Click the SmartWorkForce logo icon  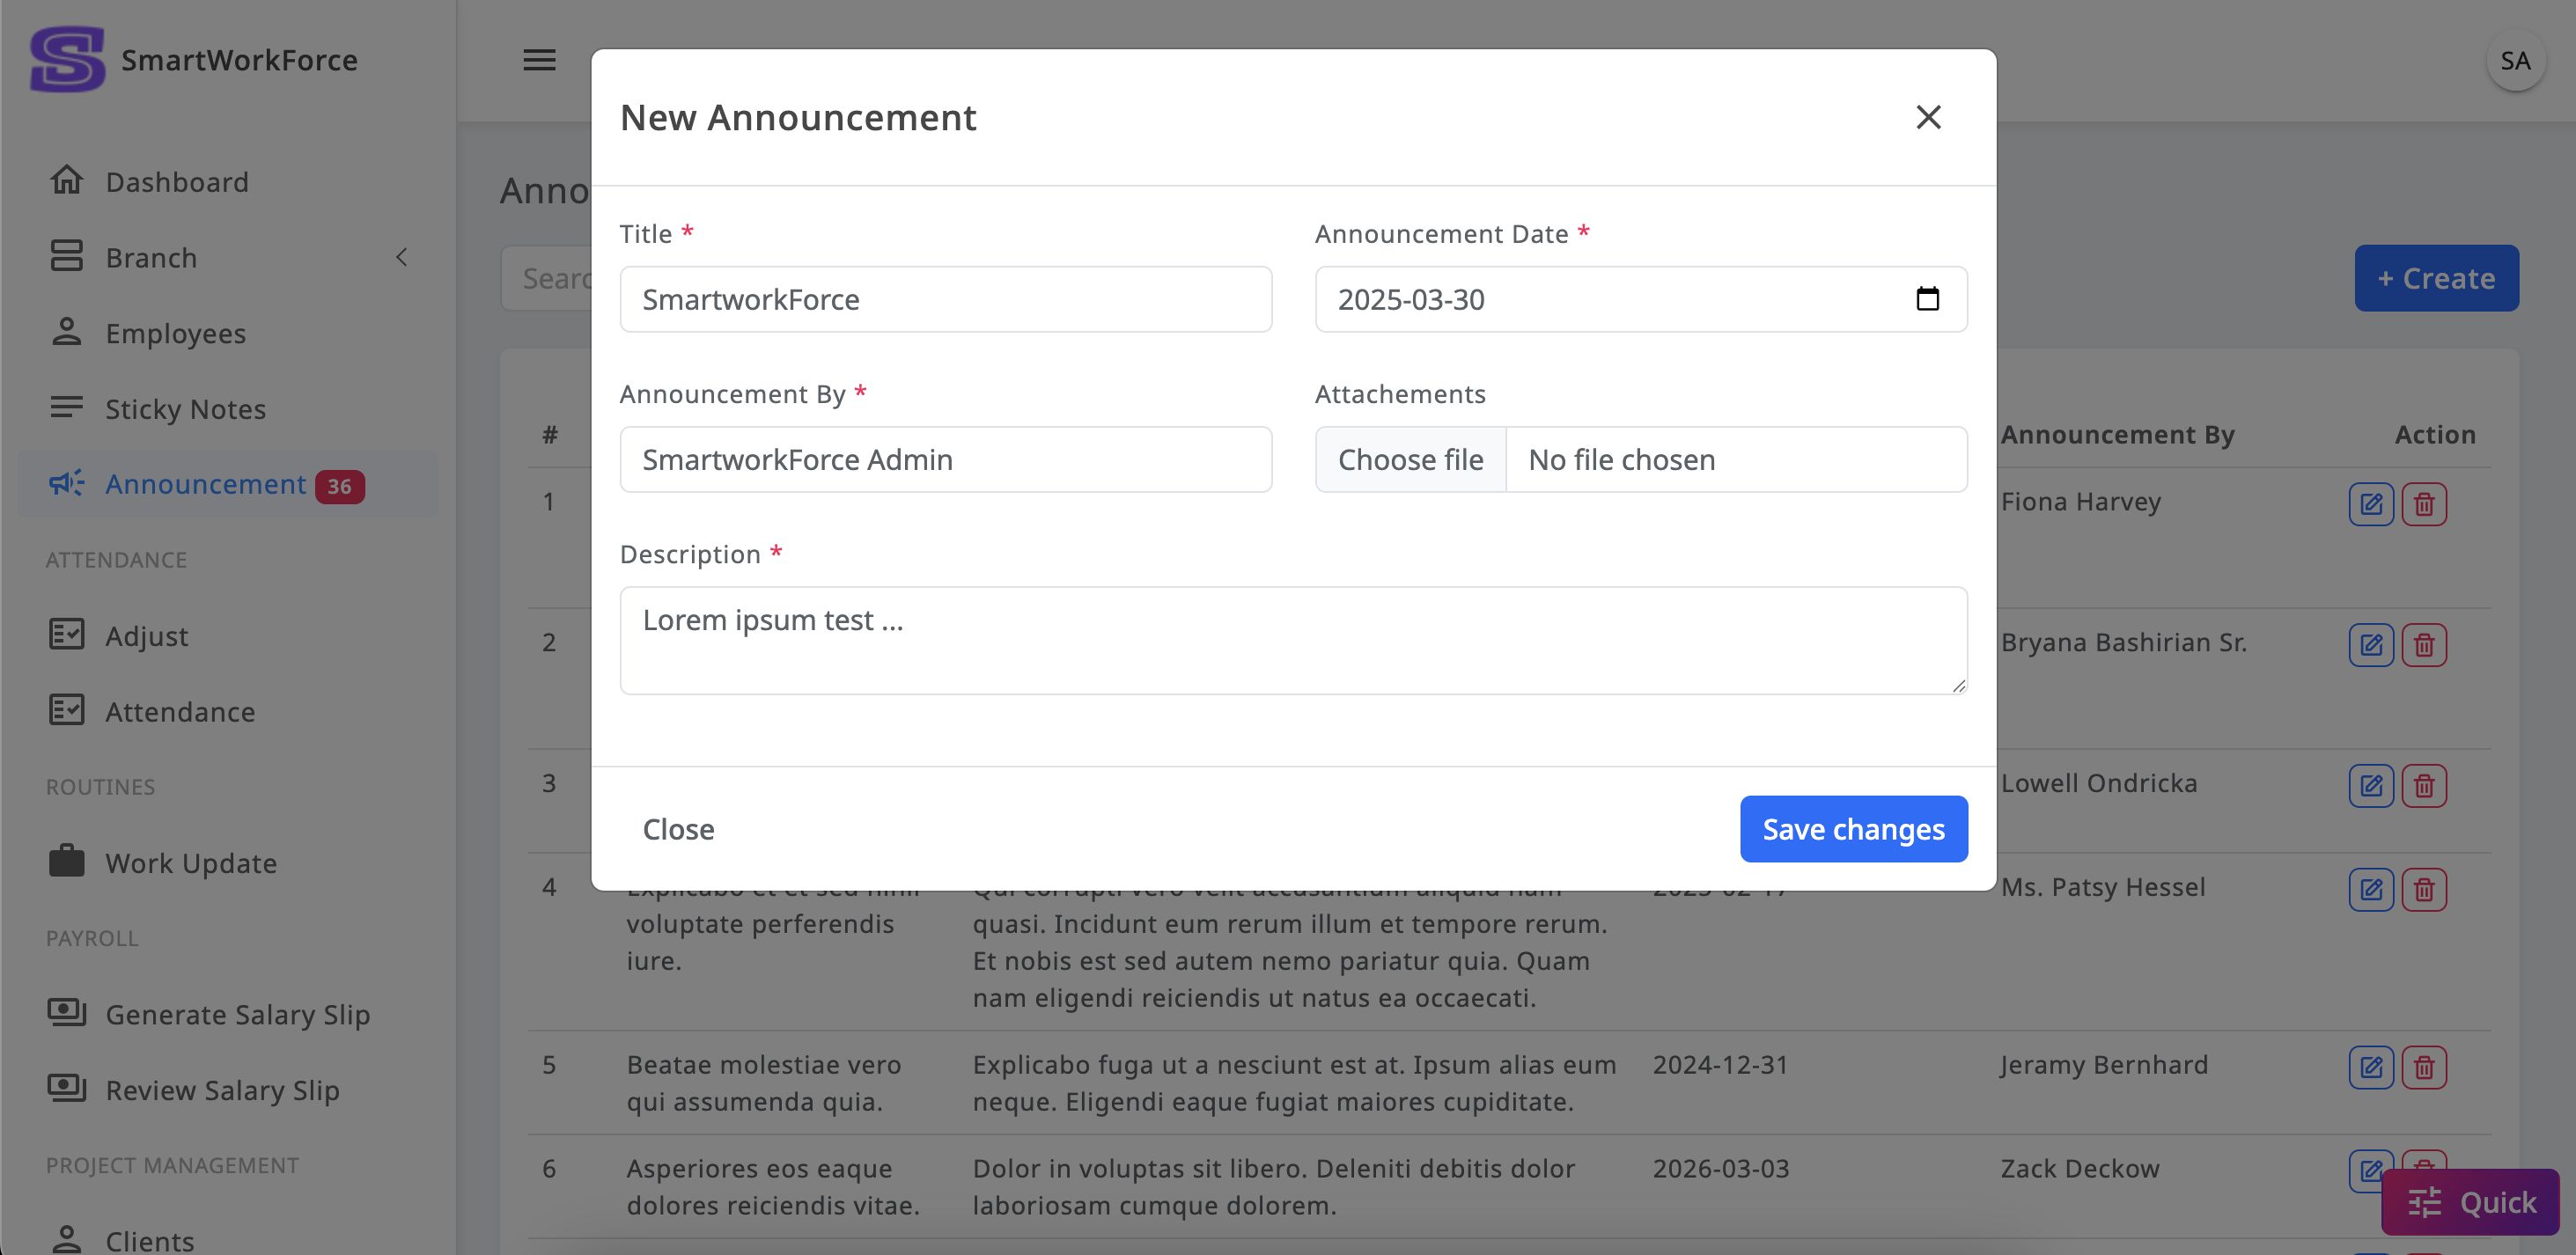coord(67,60)
